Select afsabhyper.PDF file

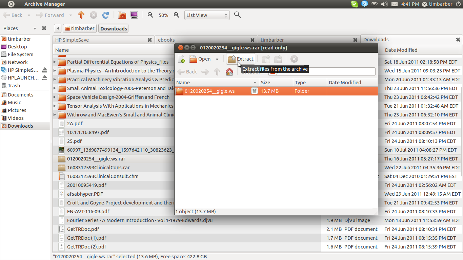coord(85,194)
